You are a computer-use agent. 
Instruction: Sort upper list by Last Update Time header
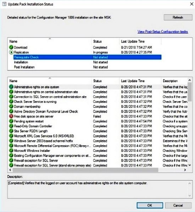coord(140,41)
